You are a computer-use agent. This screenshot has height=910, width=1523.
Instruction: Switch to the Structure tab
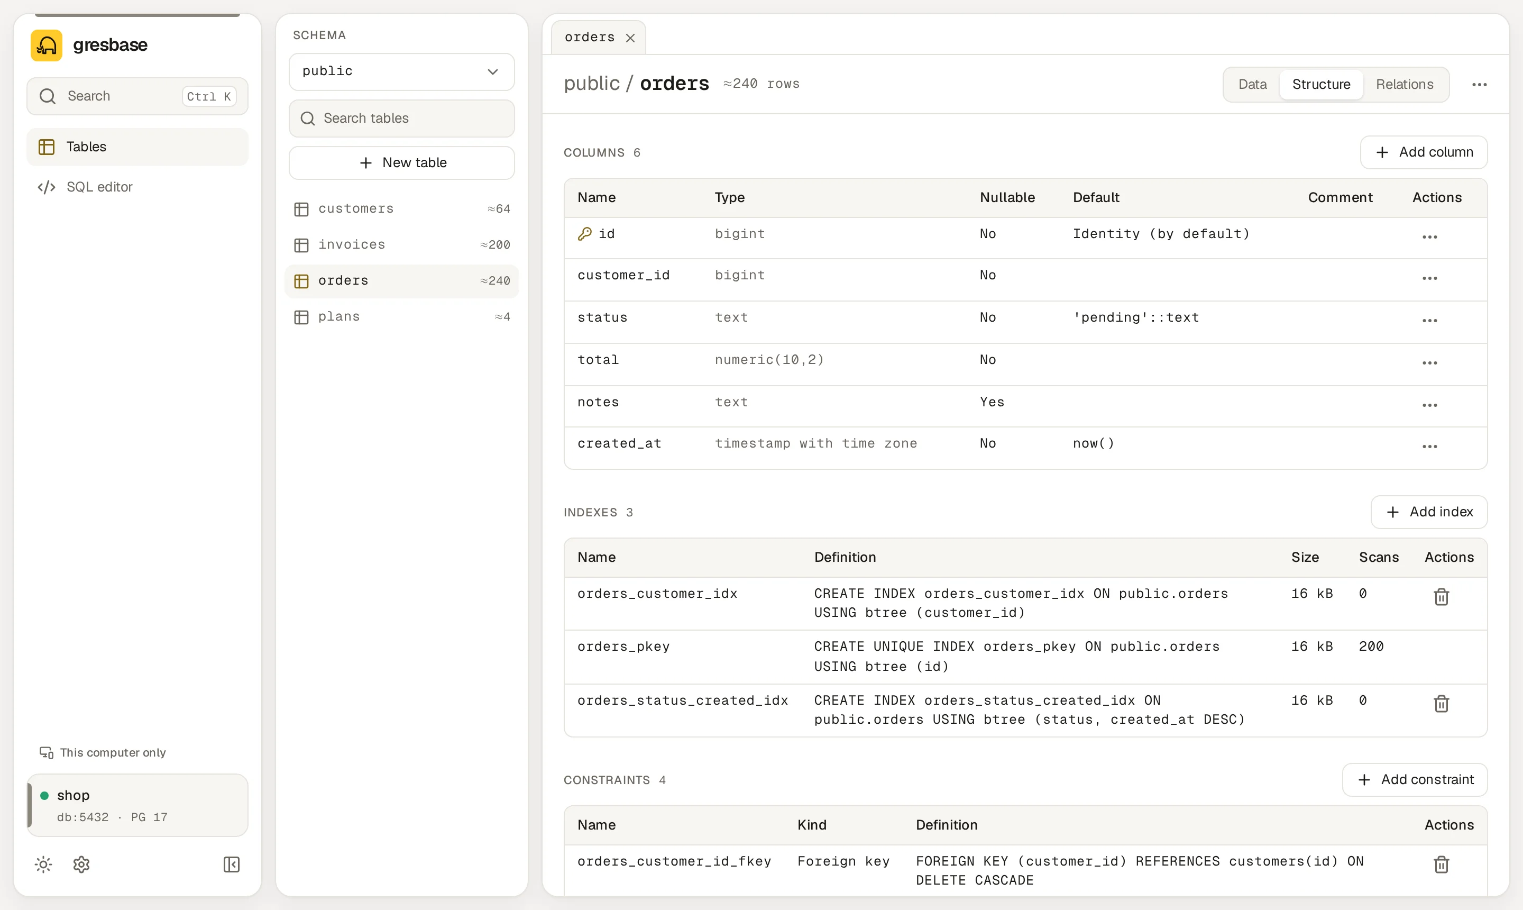1321,85
